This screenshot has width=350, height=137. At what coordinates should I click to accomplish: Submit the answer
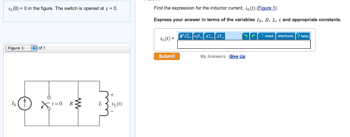167,56
